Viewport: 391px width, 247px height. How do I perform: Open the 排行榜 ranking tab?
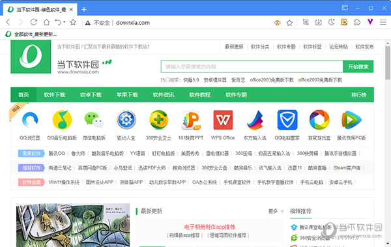click(x=359, y=94)
